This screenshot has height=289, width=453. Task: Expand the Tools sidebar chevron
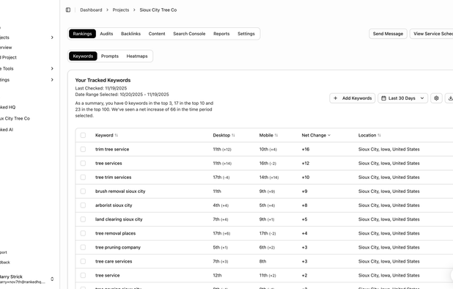pos(52,68)
